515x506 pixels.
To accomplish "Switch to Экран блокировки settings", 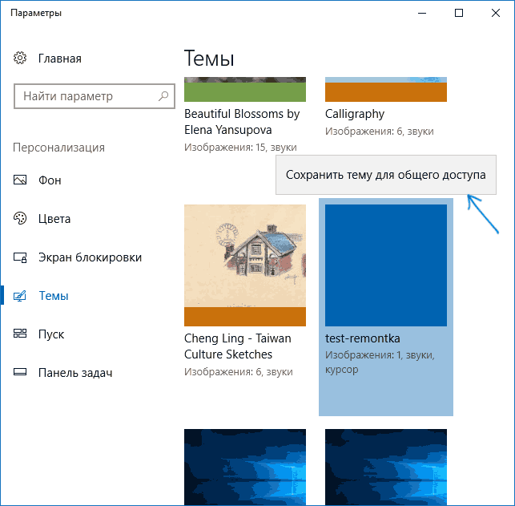I will (90, 257).
